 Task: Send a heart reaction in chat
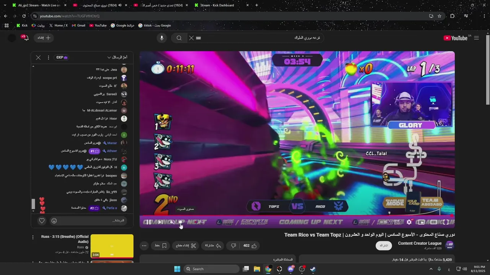pyautogui.click(x=42, y=220)
